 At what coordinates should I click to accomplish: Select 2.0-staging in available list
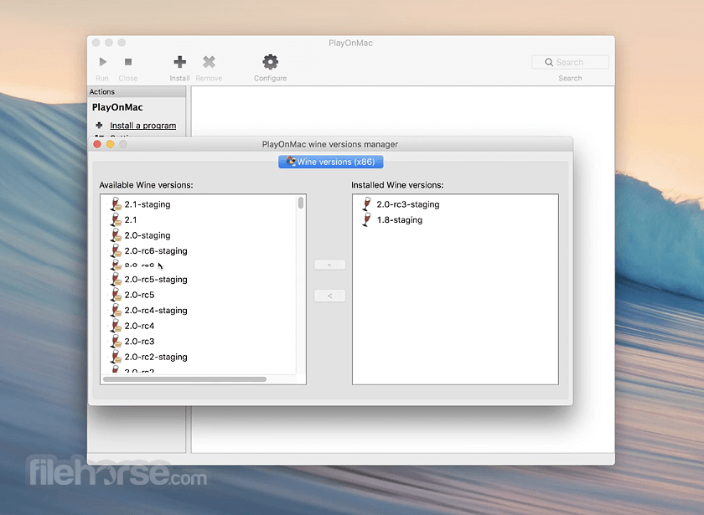[148, 235]
